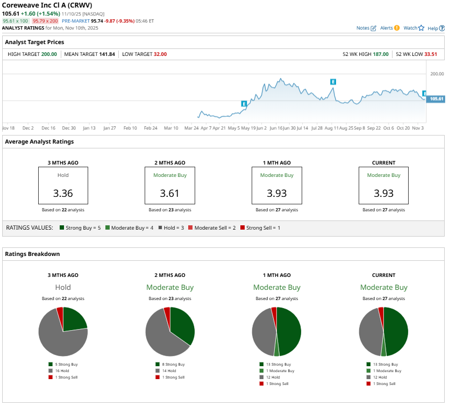This screenshot has width=449, height=406.
Task: Click the Strong Sell = 1 red legend swatch
Action: point(243,228)
